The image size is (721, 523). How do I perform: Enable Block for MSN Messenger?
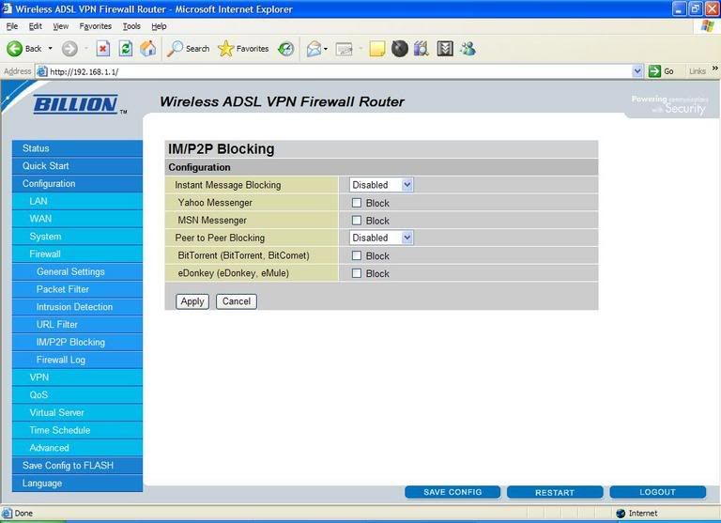[357, 221]
